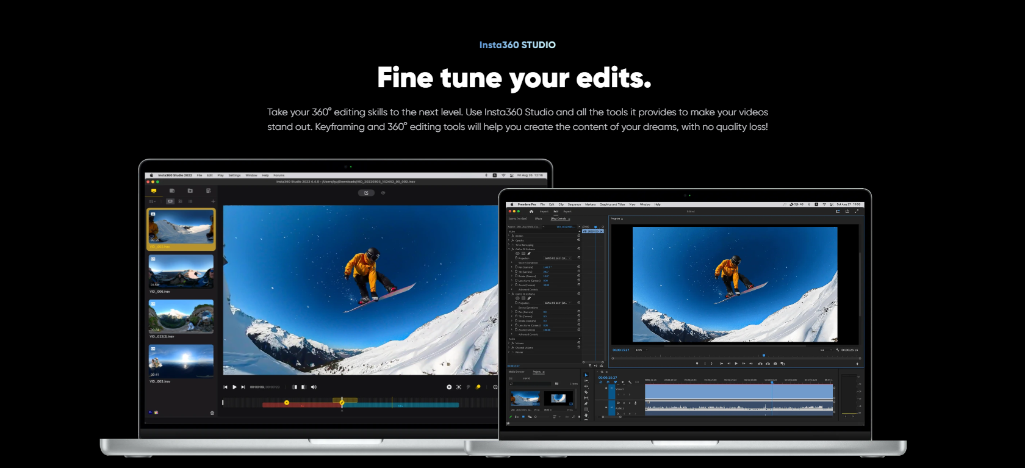This screenshot has width=1025, height=468.
Task: Click the volume speaker icon in Insta360 player
Action: click(314, 387)
